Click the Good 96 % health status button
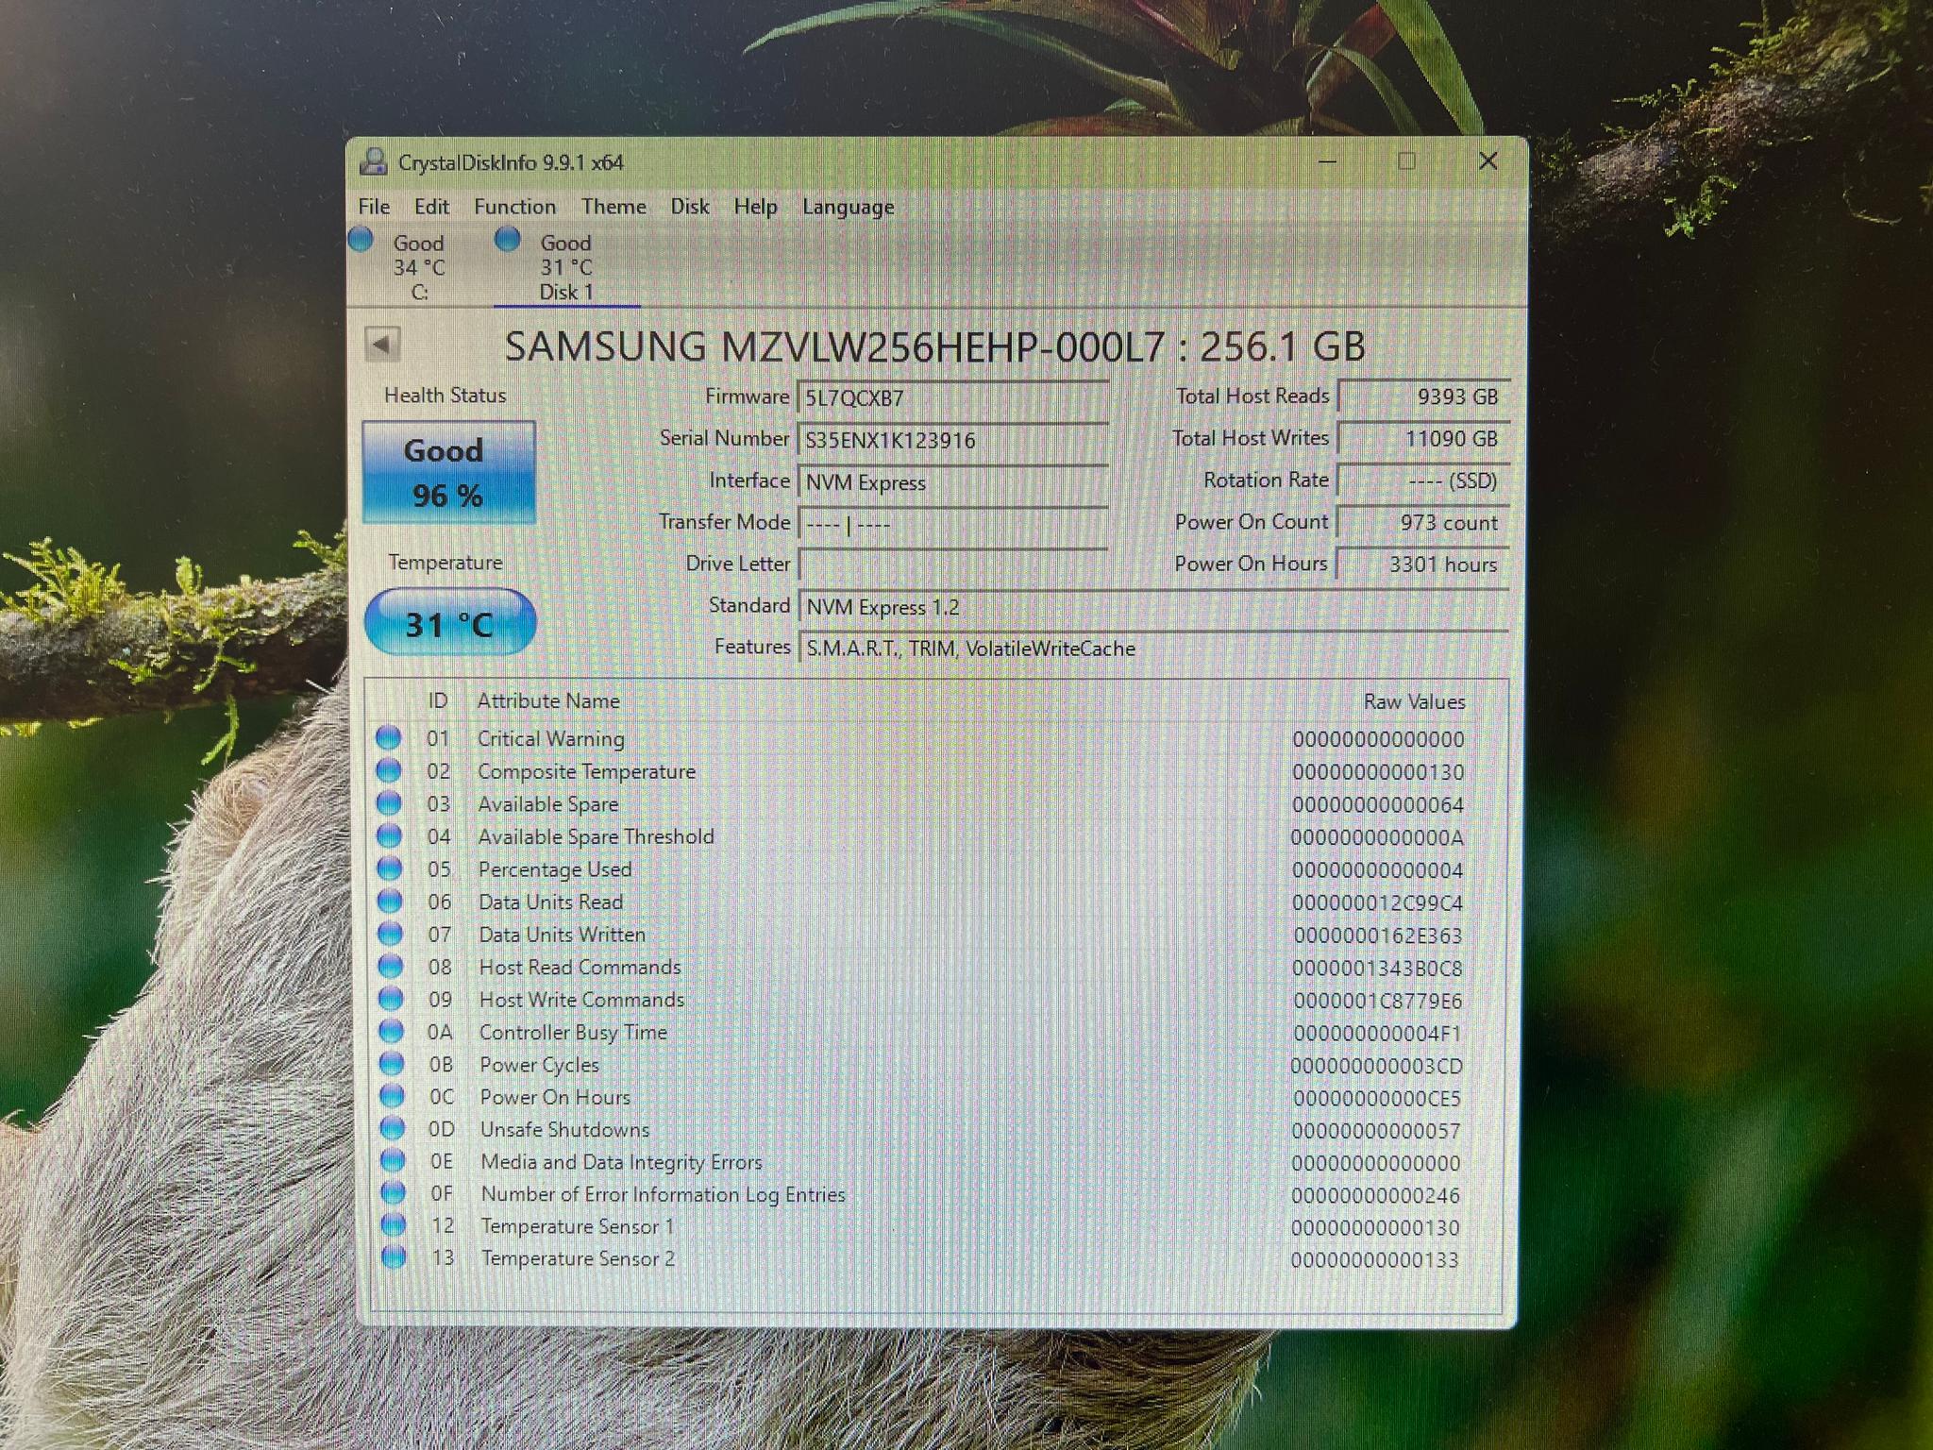This screenshot has width=1933, height=1450. [448, 472]
